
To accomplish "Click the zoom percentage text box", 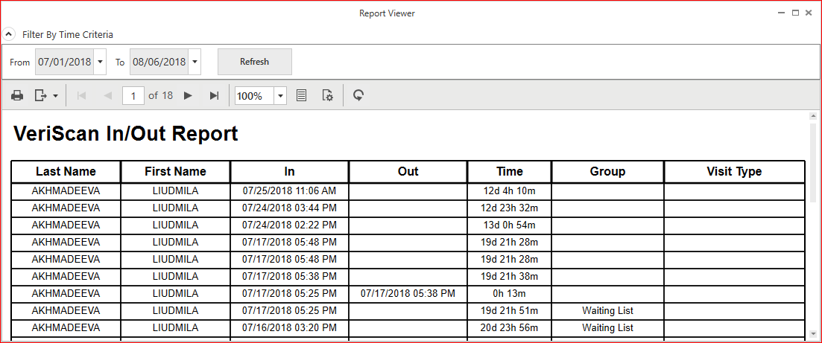I will coord(255,96).
